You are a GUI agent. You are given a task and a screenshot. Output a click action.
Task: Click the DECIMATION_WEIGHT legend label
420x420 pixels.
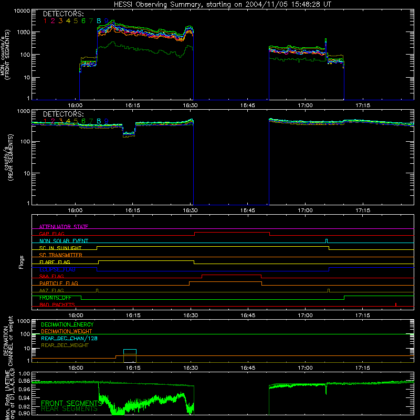(x=67, y=331)
